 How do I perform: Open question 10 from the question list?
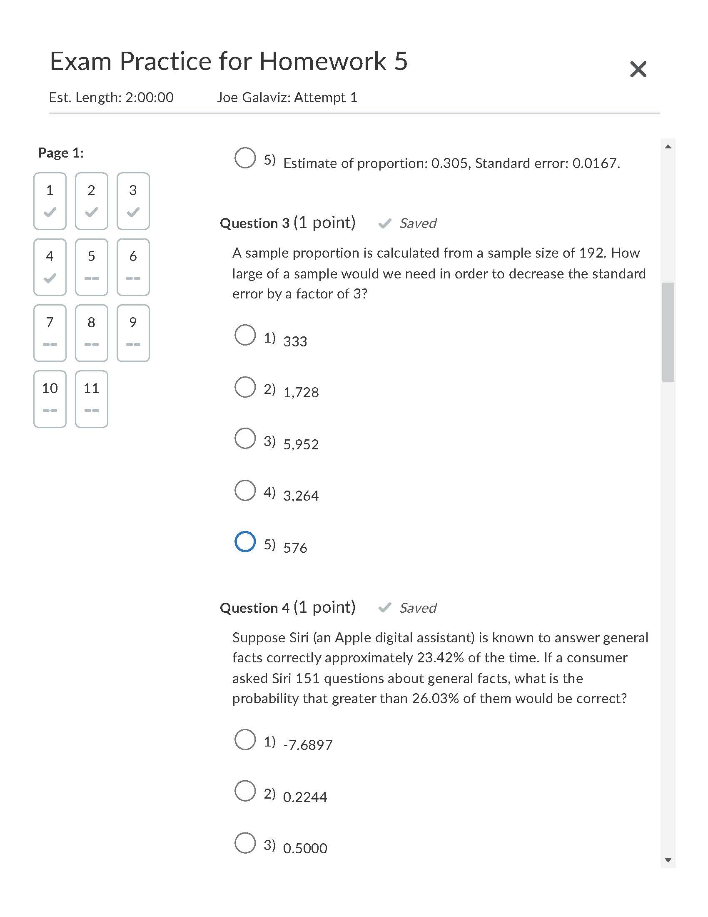pos(50,398)
